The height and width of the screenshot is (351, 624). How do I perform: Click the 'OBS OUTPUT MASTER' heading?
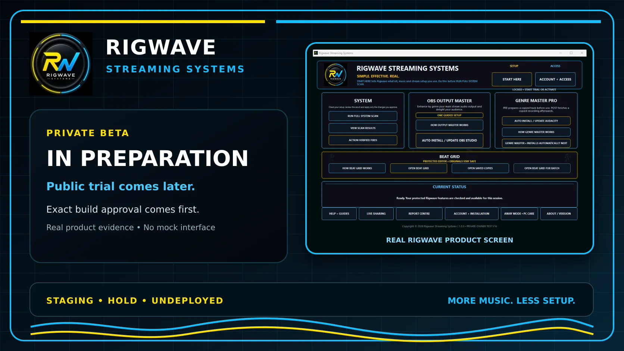[x=449, y=101]
